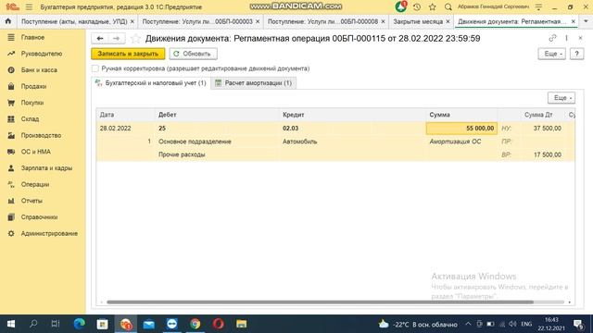593x333 pixels.
Task: Click Обновить refresh button
Action: (193, 54)
